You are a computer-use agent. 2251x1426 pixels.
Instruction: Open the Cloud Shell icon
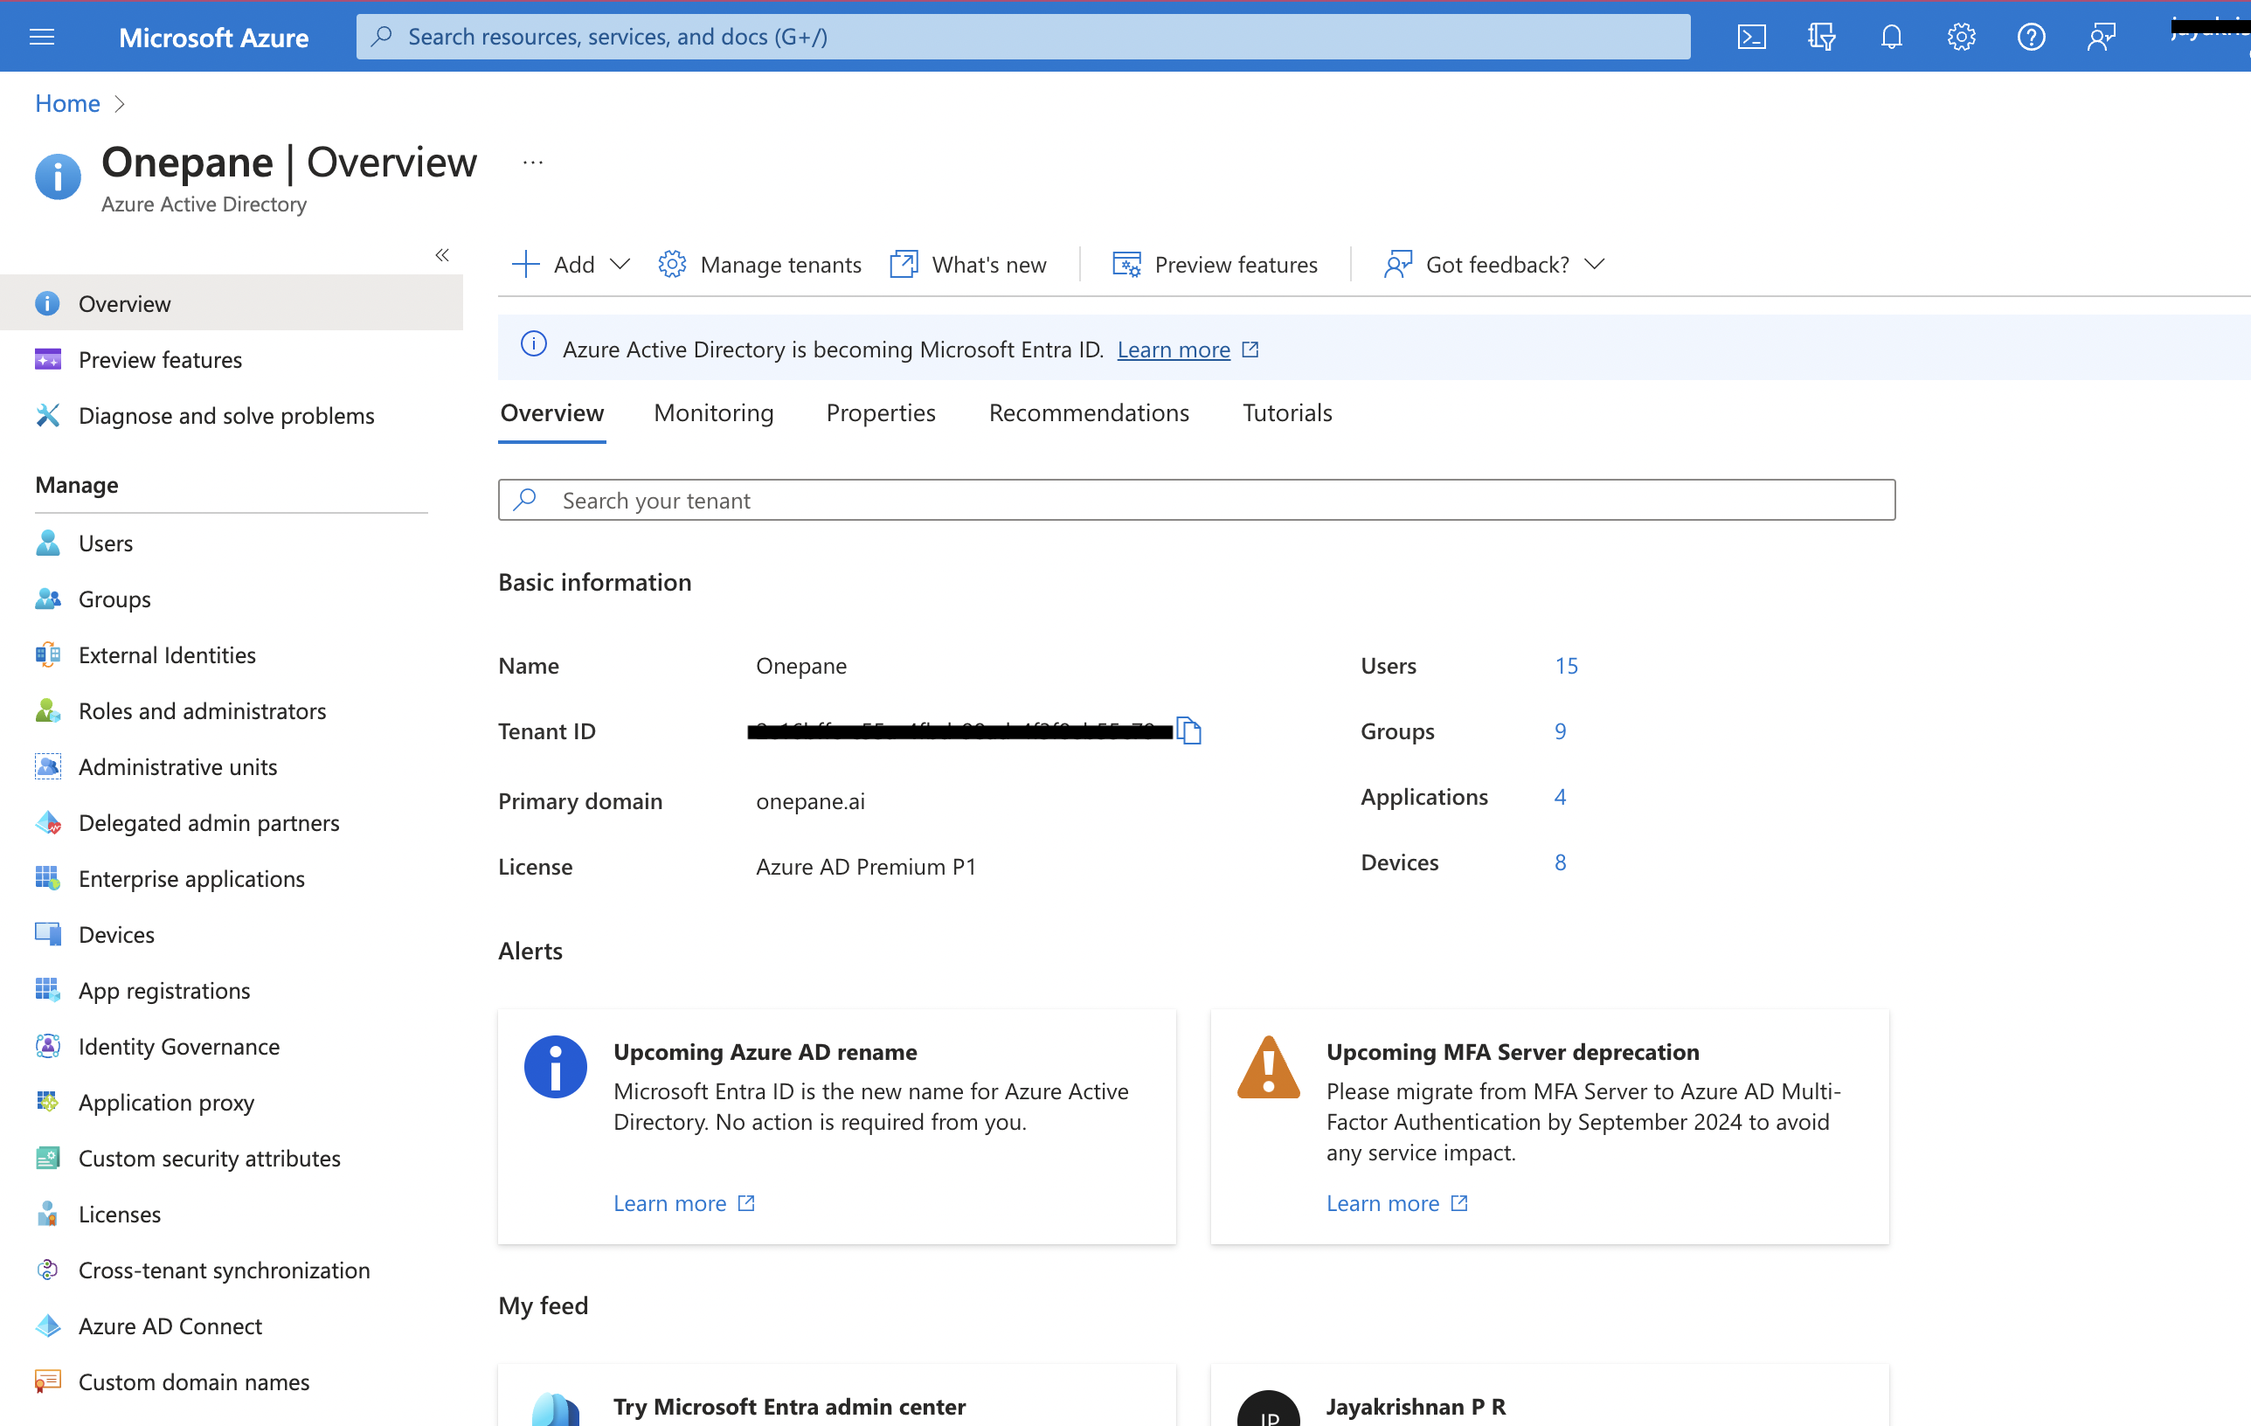coord(1751,37)
